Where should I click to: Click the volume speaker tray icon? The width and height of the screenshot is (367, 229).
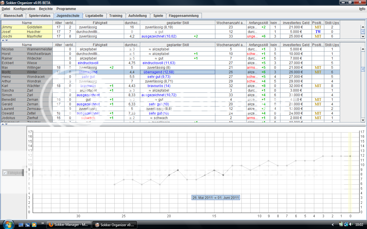click(351, 224)
